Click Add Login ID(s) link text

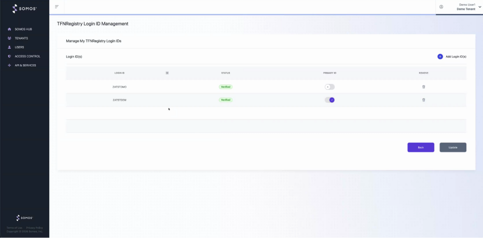456,57
